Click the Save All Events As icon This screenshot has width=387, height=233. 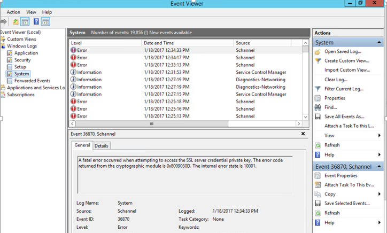point(318,116)
